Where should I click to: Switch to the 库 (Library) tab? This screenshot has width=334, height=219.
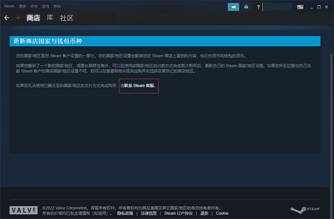[x=50, y=18]
